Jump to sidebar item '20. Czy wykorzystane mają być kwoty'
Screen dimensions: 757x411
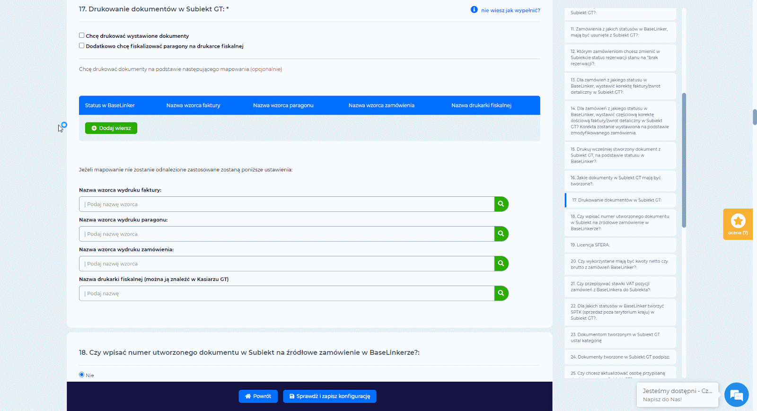point(620,264)
